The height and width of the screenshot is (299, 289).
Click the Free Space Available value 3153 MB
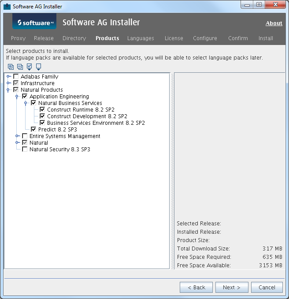tap(270, 265)
